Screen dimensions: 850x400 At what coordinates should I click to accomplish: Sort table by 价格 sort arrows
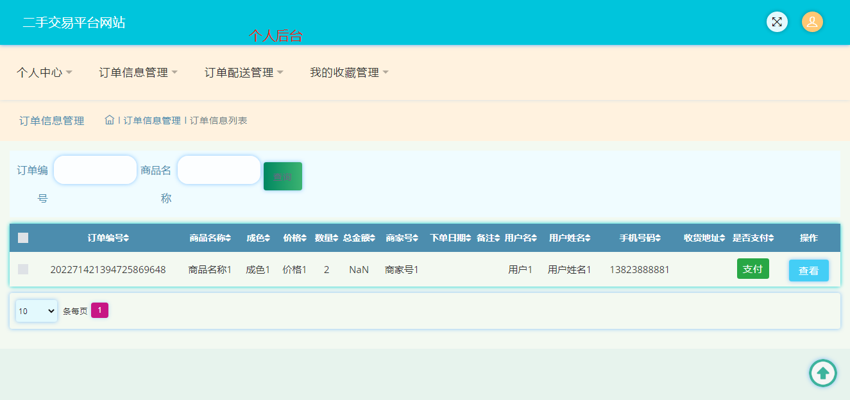(304, 238)
